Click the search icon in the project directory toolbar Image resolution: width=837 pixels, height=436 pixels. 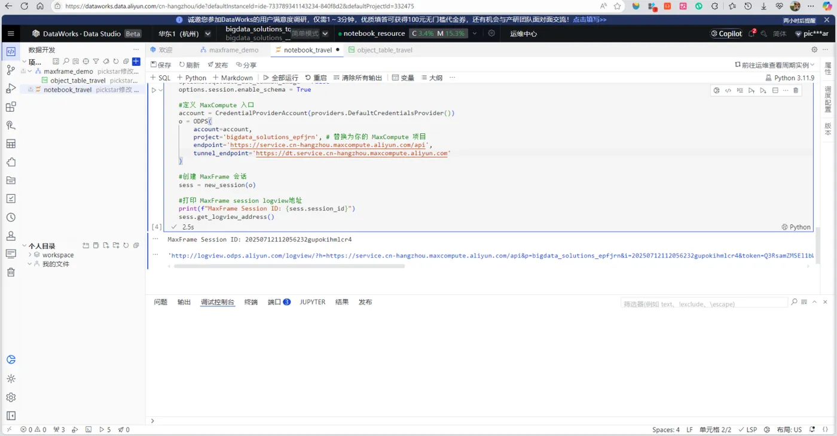[x=66, y=62]
